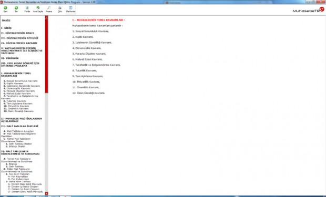Select Dönemsellik Kavramı in the sidebar
Viewport: 326px width, 197px height.
(x=17, y=88)
